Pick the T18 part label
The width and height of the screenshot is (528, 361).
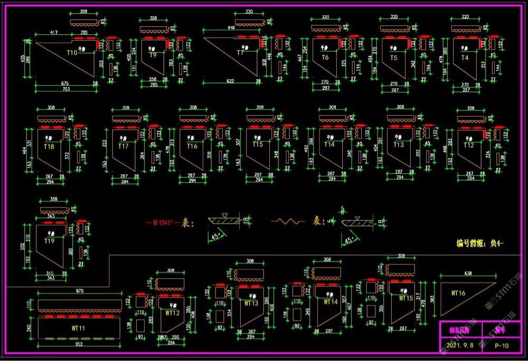[x=49, y=146]
